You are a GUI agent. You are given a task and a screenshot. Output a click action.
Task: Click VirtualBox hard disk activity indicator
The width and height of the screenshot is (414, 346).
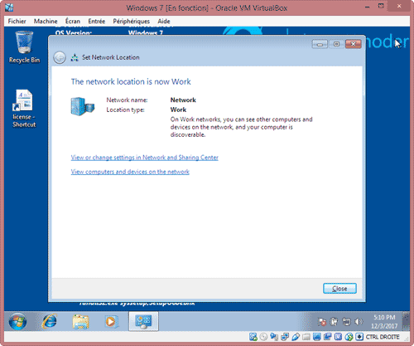(x=253, y=337)
